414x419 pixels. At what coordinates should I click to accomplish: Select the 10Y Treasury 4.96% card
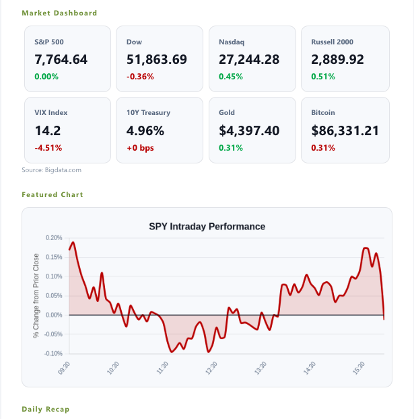click(x=160, y=130)
